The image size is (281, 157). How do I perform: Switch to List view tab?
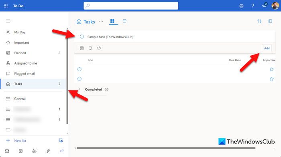click(x=125, y=21)
